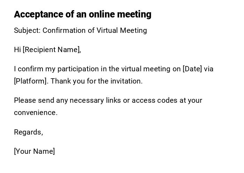Screen dimensions: 244x173
Task: Click the "Thank you for the invitation" sentence
Action: click(97, 81)
